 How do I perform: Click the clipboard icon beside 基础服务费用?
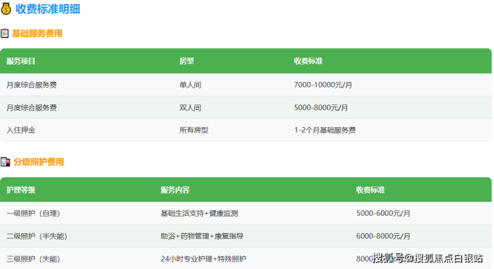click(x=5, y=33)
